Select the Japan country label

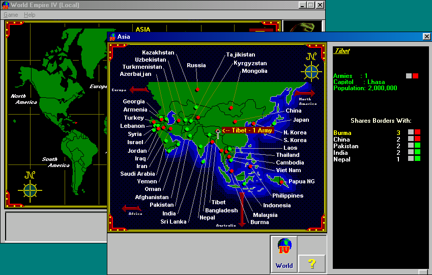point(301,120)
